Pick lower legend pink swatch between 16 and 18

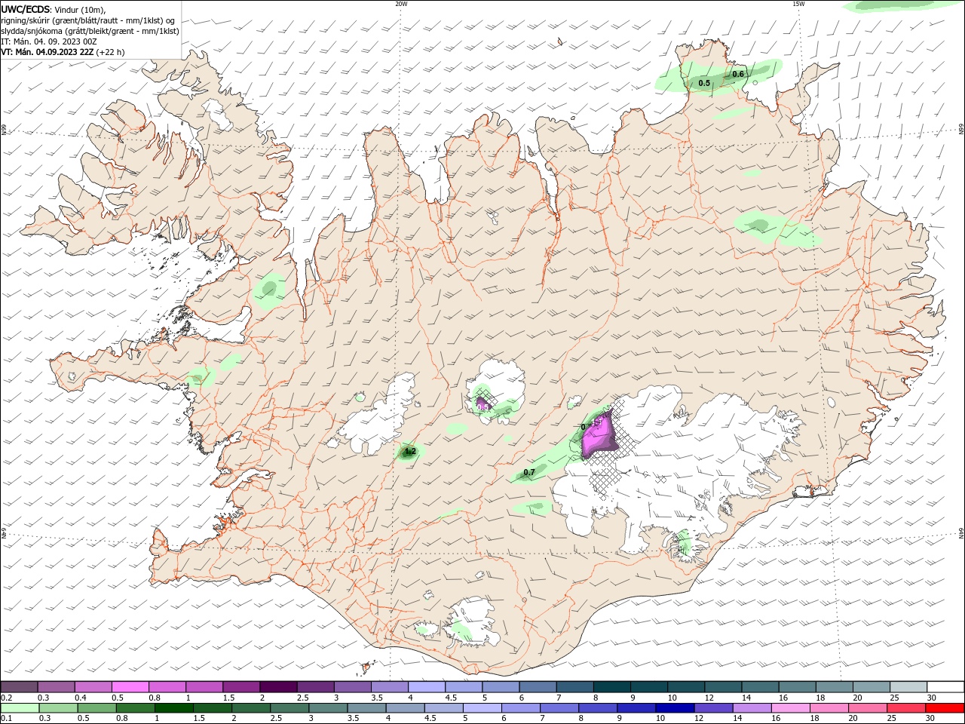[791, 708]
